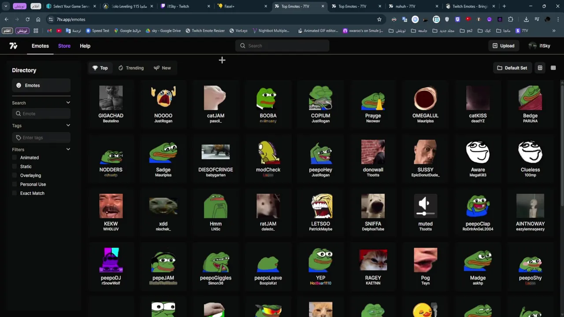Open the NOOOO emote
The image size is (564, 317).
click(x=163, y=104)
